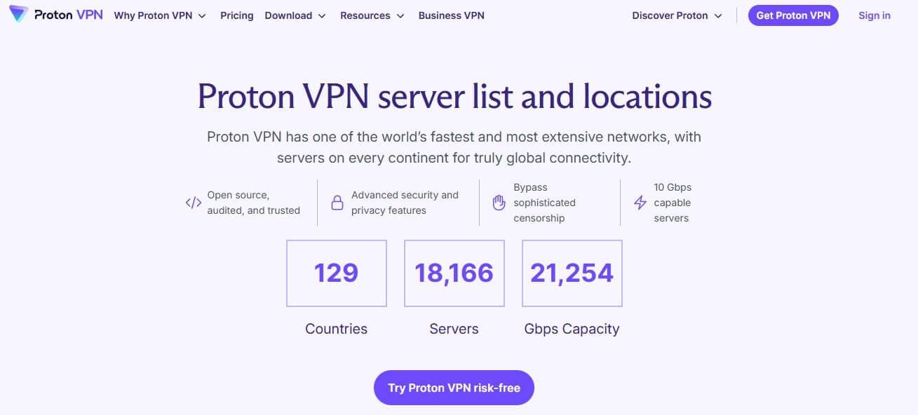The image size is (918, 415).
Task: Select Pricing in the navigation bar
Action: click(x=236, y=15)
